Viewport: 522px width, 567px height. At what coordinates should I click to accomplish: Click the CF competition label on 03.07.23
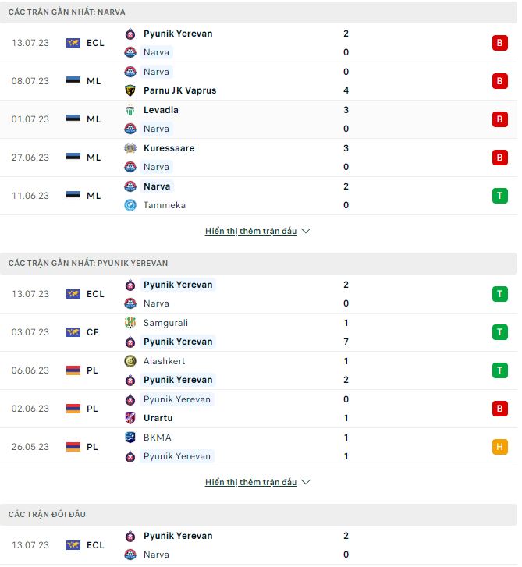pos(93,332)
